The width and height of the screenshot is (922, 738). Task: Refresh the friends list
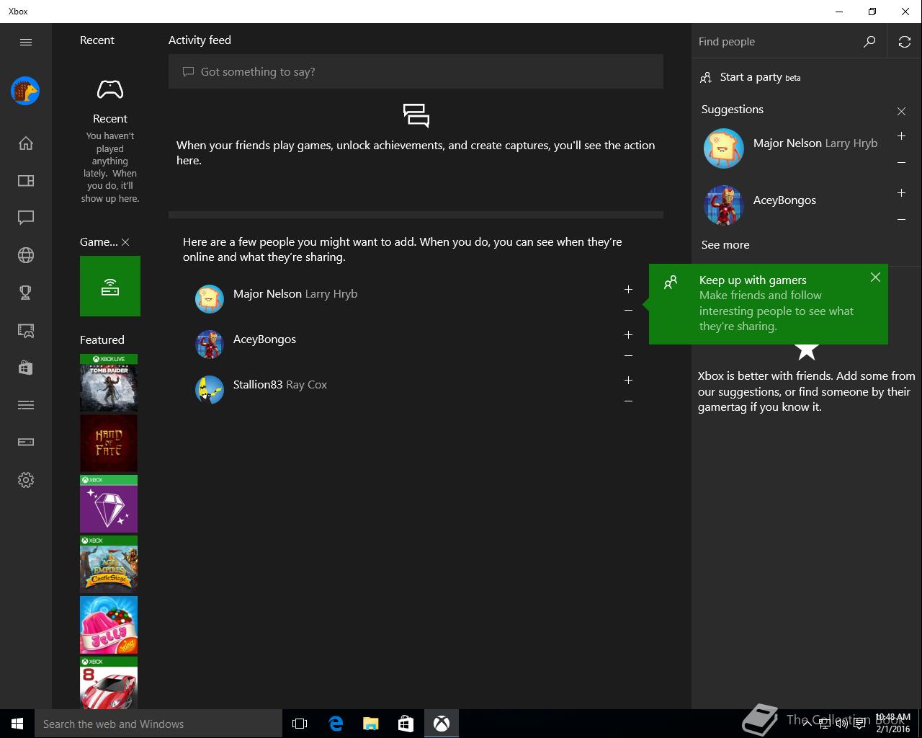pyautogui.click(x=905, y=42)
